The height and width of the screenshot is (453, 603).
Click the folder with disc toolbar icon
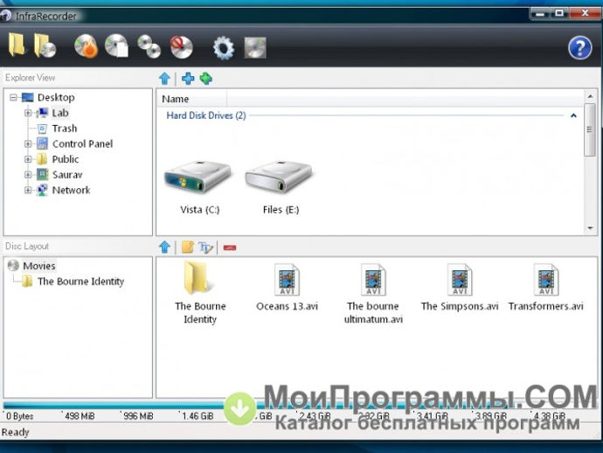45,46
